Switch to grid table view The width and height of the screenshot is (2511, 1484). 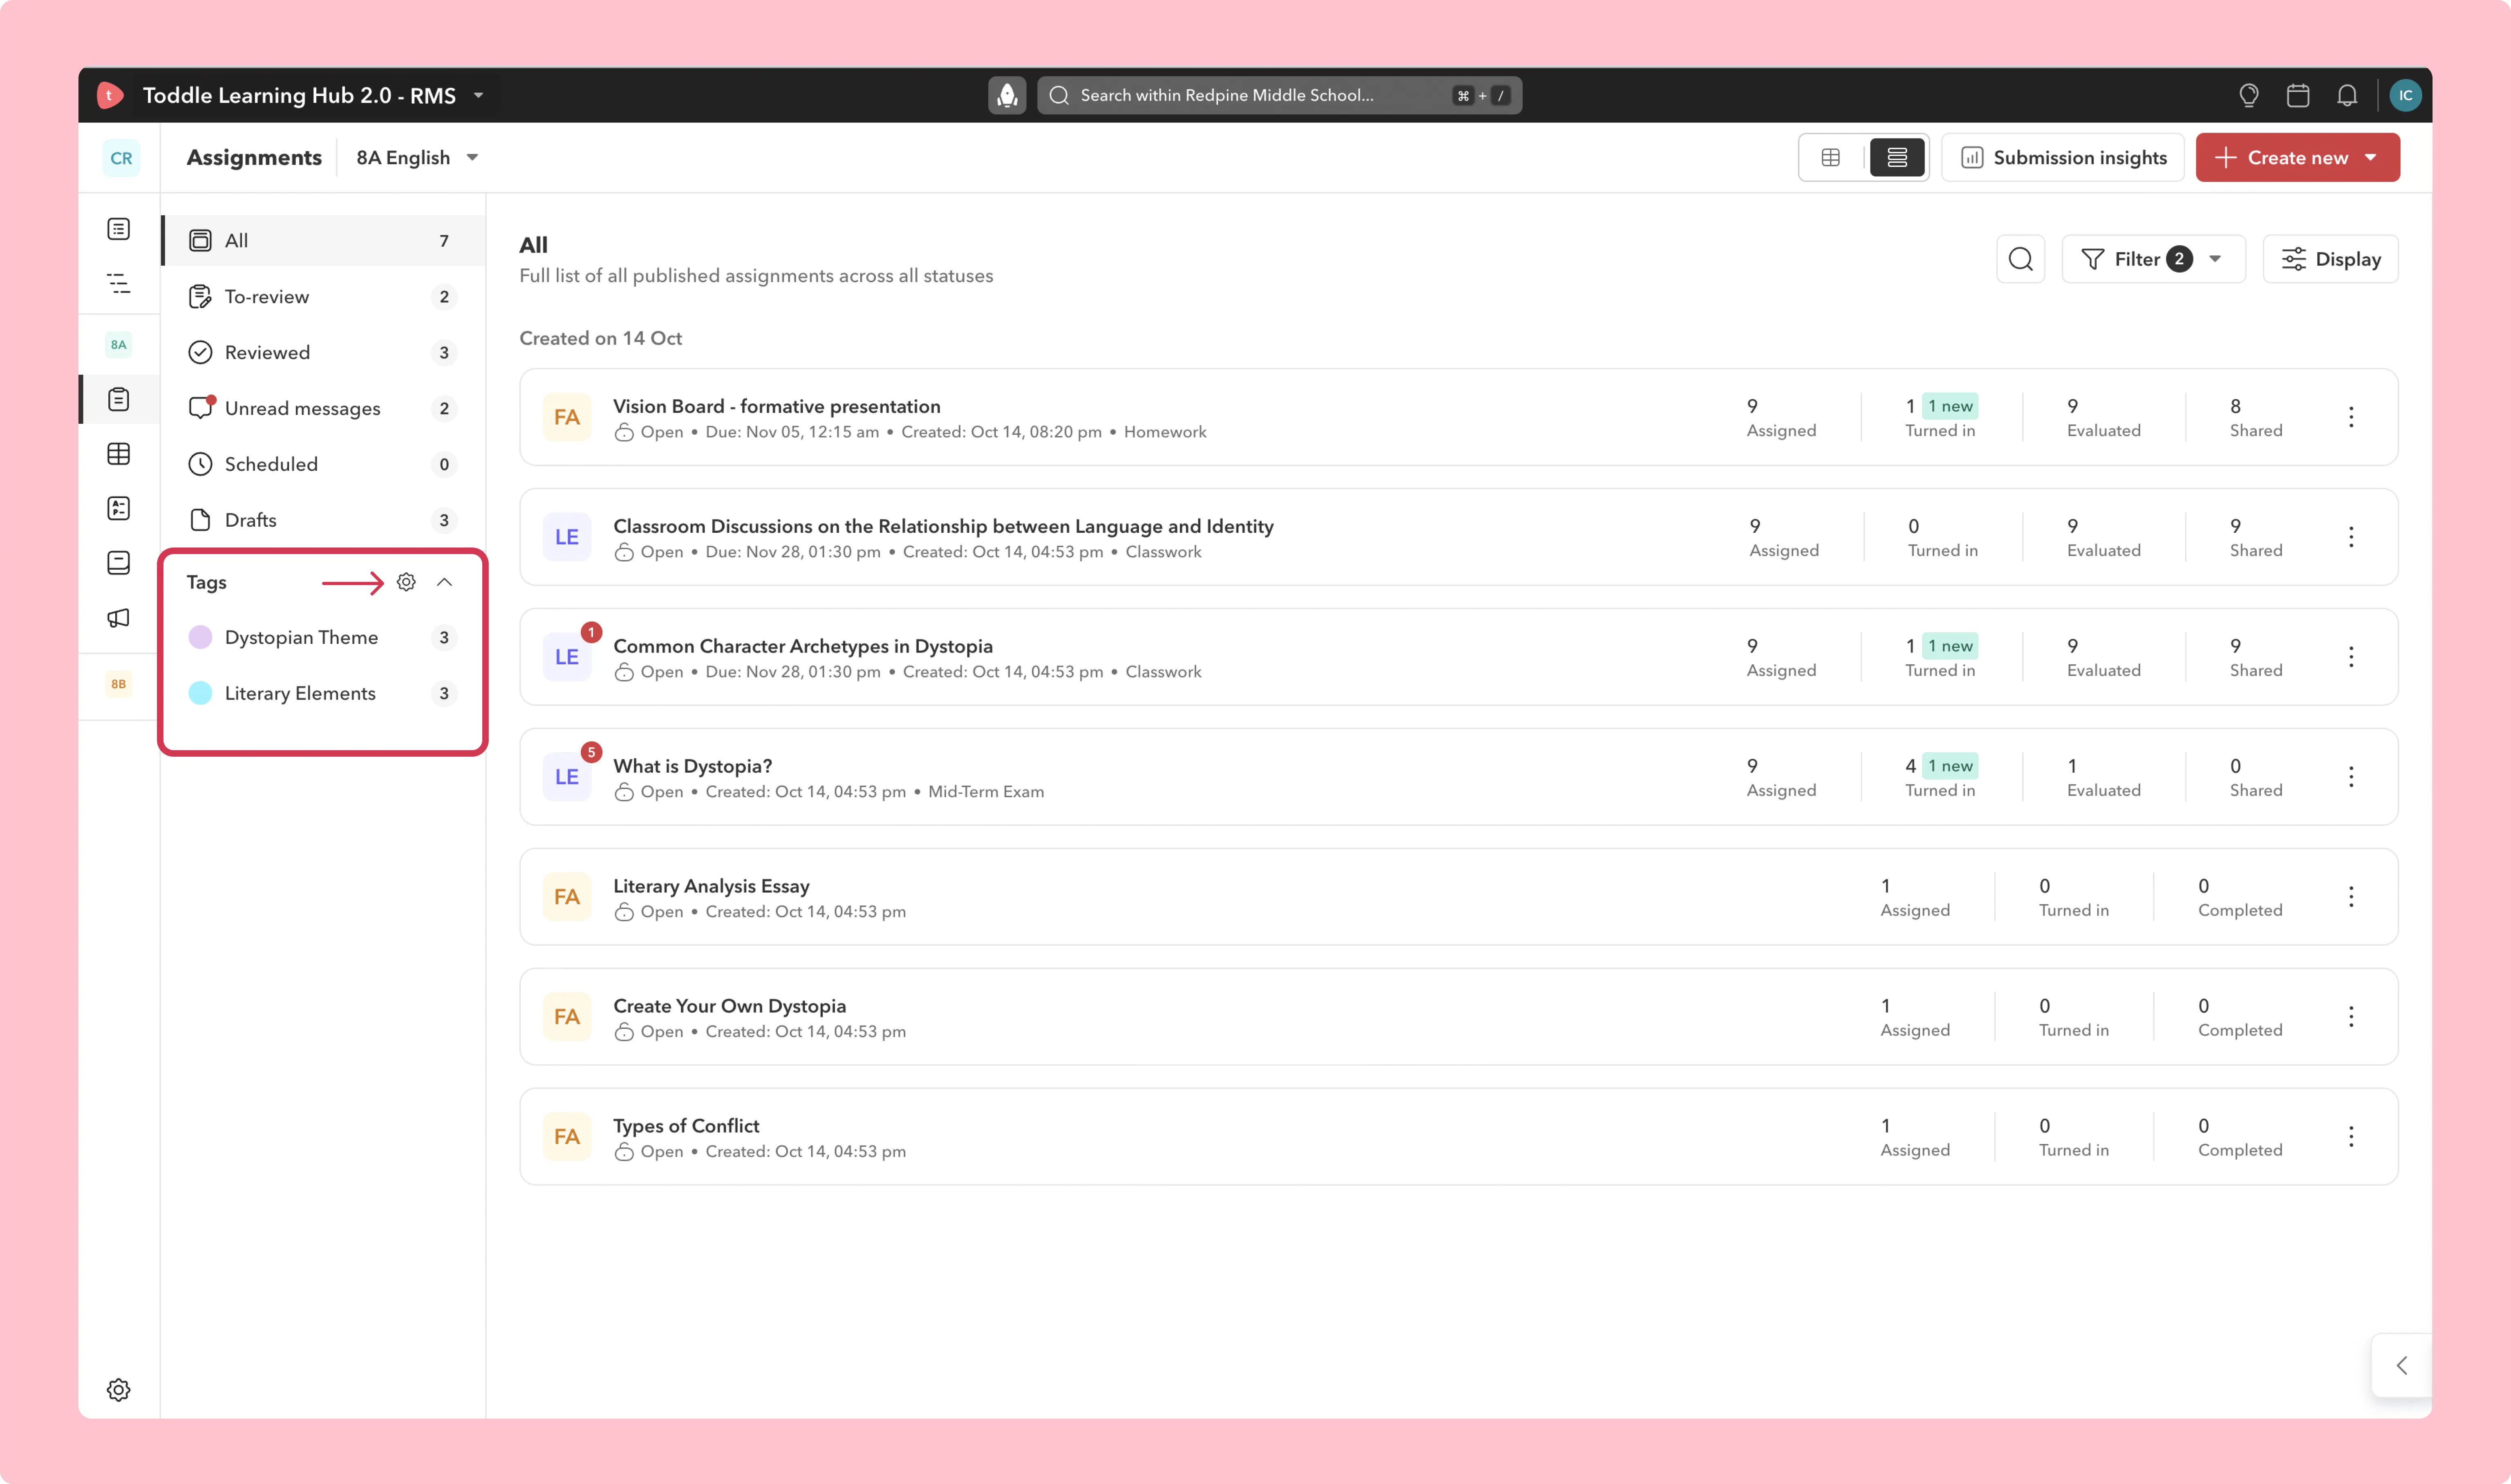coord(1831,158)
